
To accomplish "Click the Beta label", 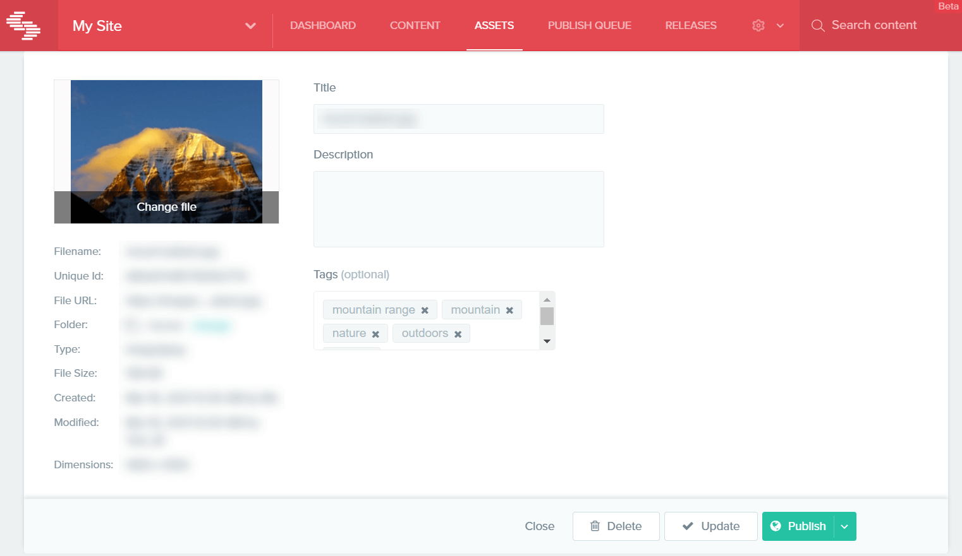I will click(x=948, y=6).
